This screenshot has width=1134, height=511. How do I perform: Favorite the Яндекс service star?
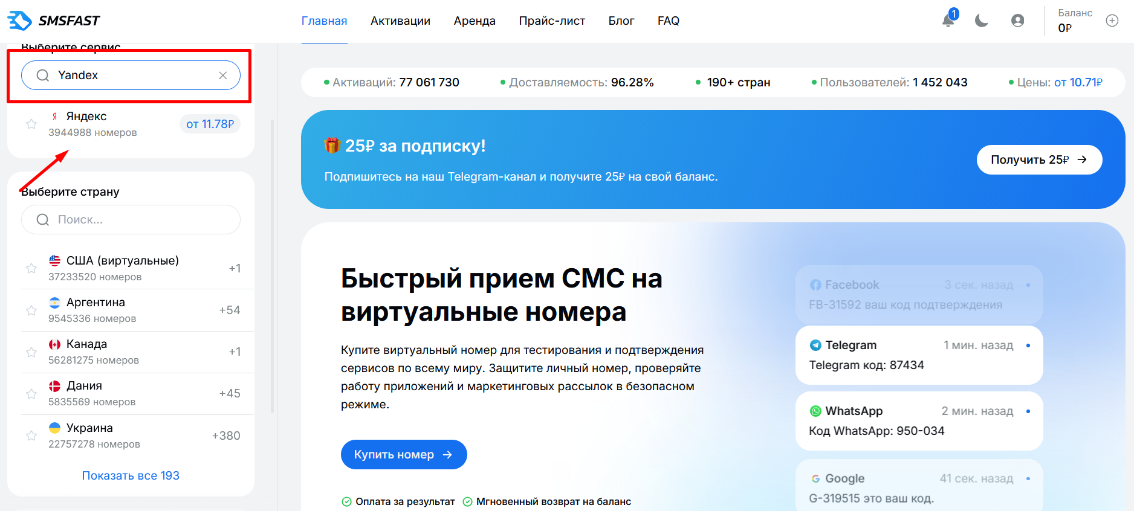[x=31, y=124]
